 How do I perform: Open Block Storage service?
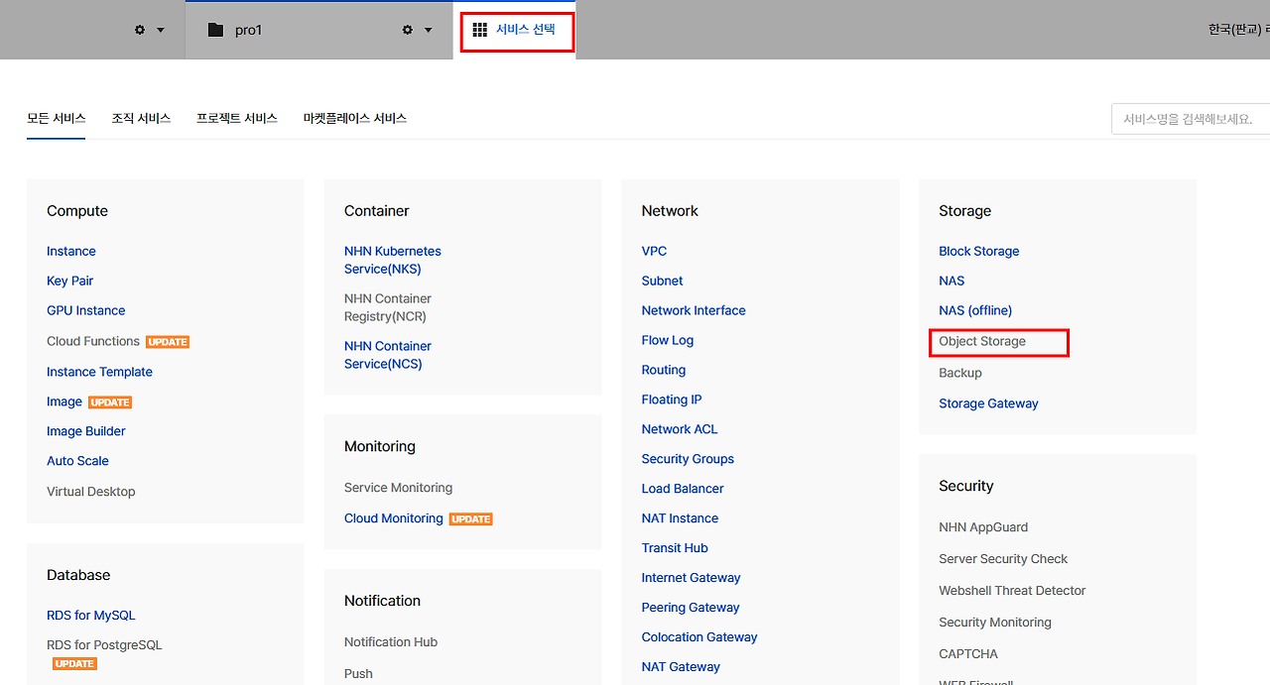click(979, 251)
